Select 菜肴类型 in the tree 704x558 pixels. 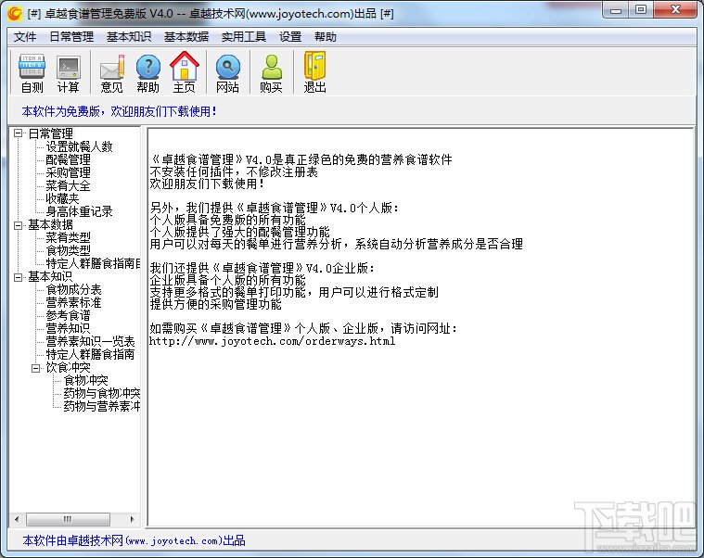tap(68, 237)
